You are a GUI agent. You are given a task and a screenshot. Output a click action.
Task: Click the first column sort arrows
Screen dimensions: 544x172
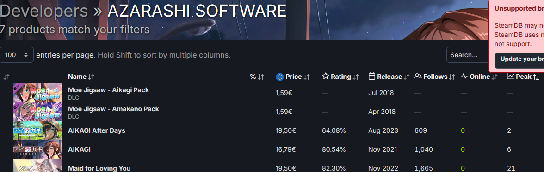6,77
